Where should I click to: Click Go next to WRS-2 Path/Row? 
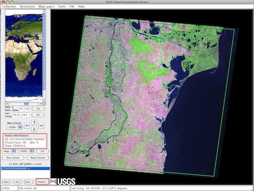pos(38,109)
